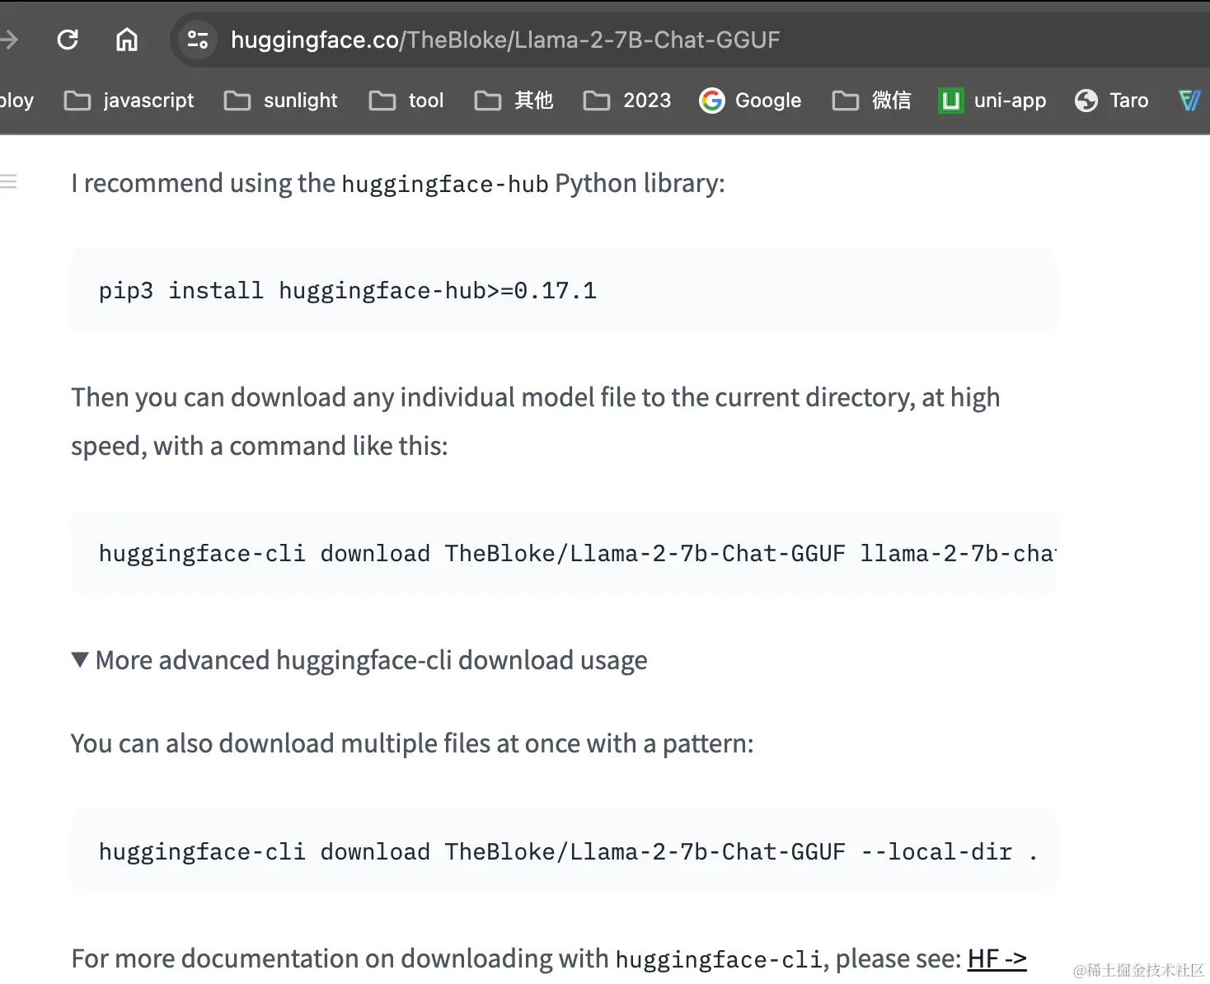Click the green uni-app logo icon

[951, 101]
